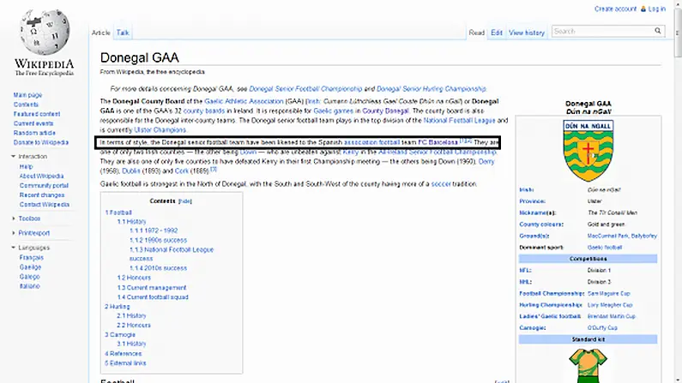This screenshot has height=383, width=682.
Task: Switch to Gaeilge language version
Action: pos(30,267)
